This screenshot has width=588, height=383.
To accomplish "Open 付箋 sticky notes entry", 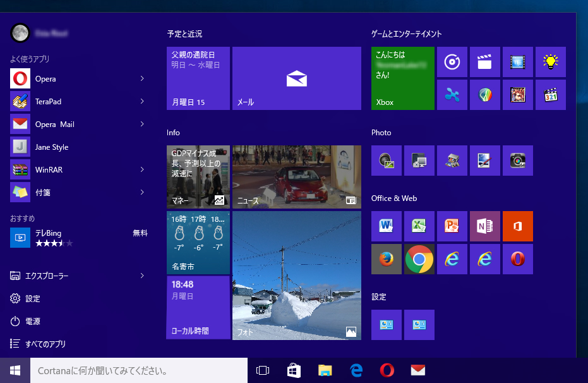I will click(x=79, y=192).
